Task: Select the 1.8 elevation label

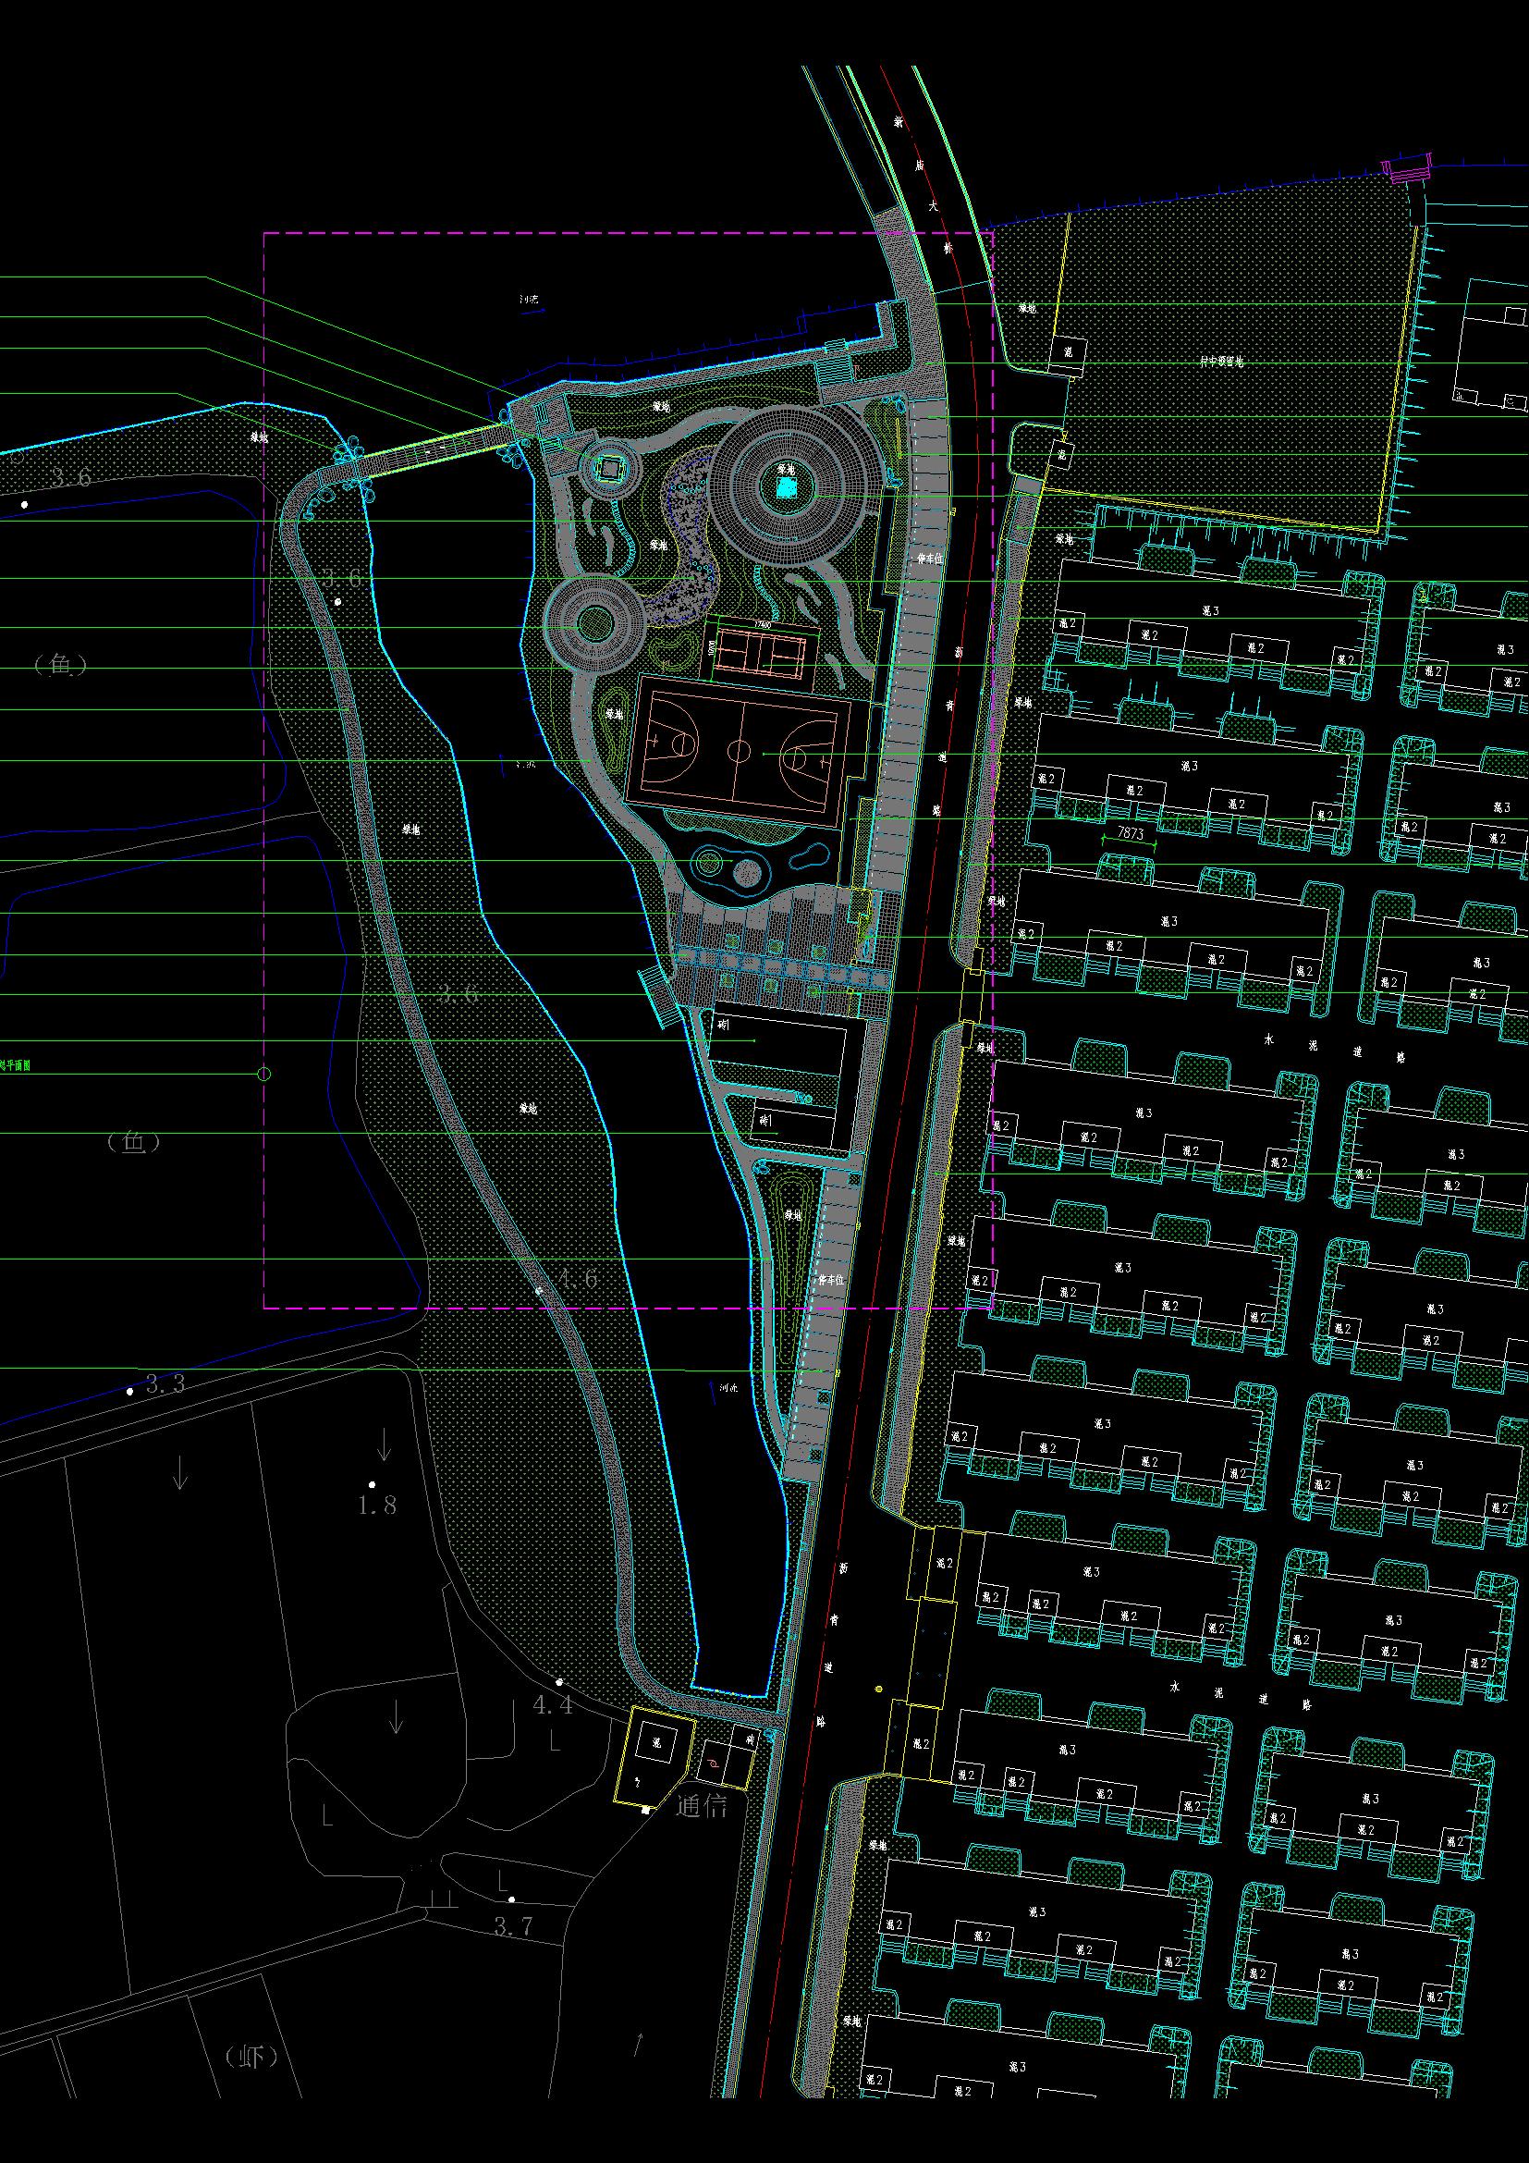Action: 376,1505
